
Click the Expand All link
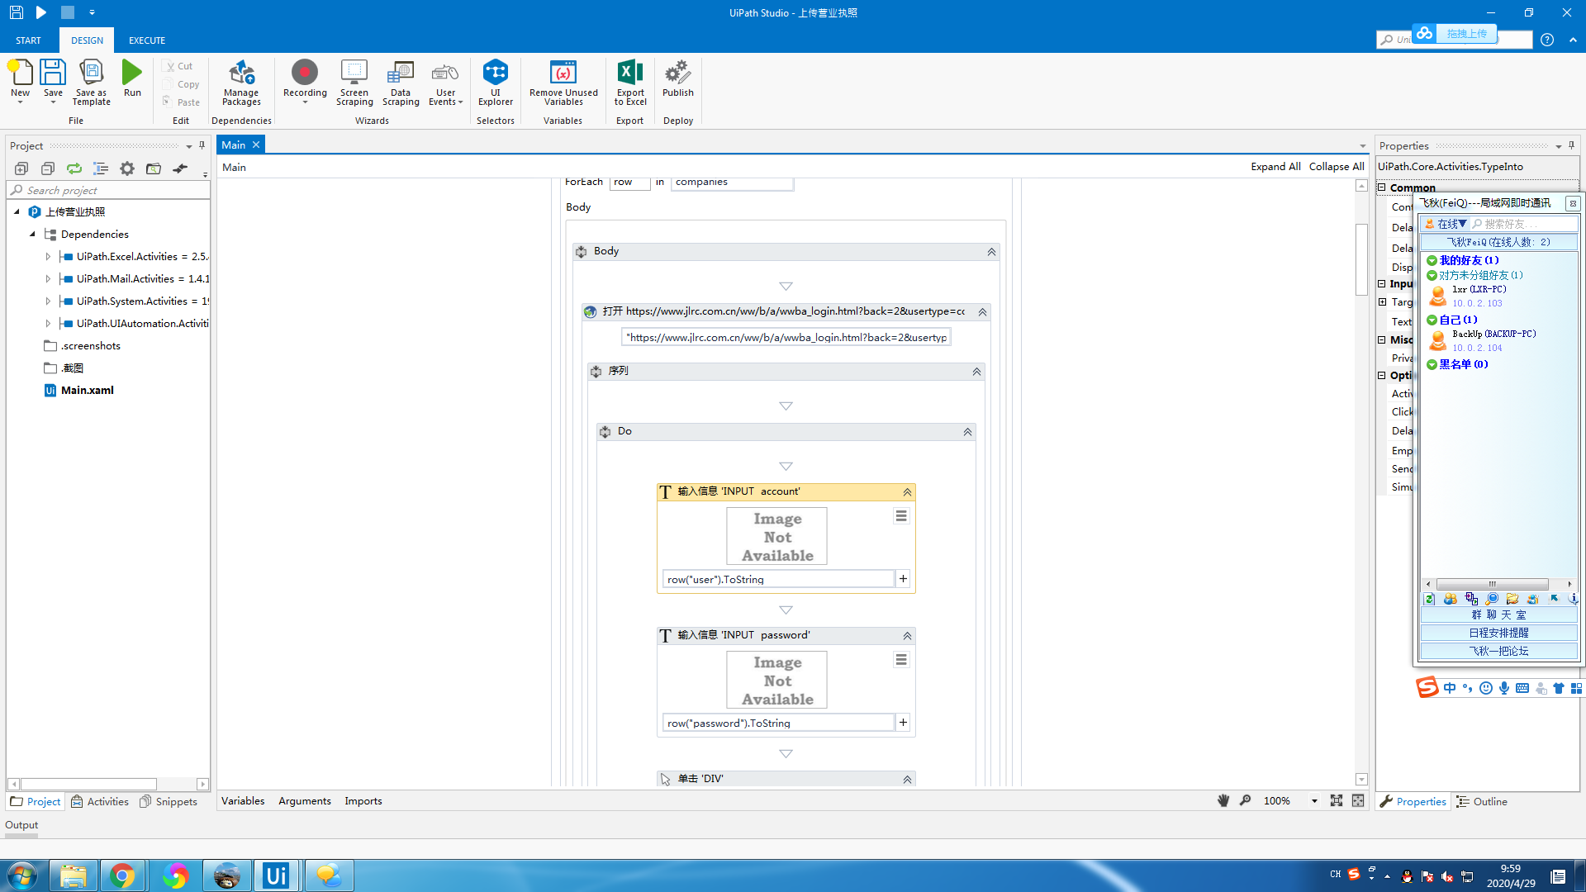(1275, 166)
